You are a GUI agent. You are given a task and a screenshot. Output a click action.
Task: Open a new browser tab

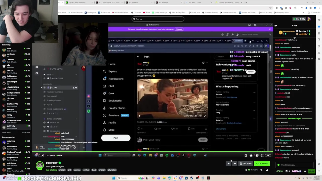point(246,3)
